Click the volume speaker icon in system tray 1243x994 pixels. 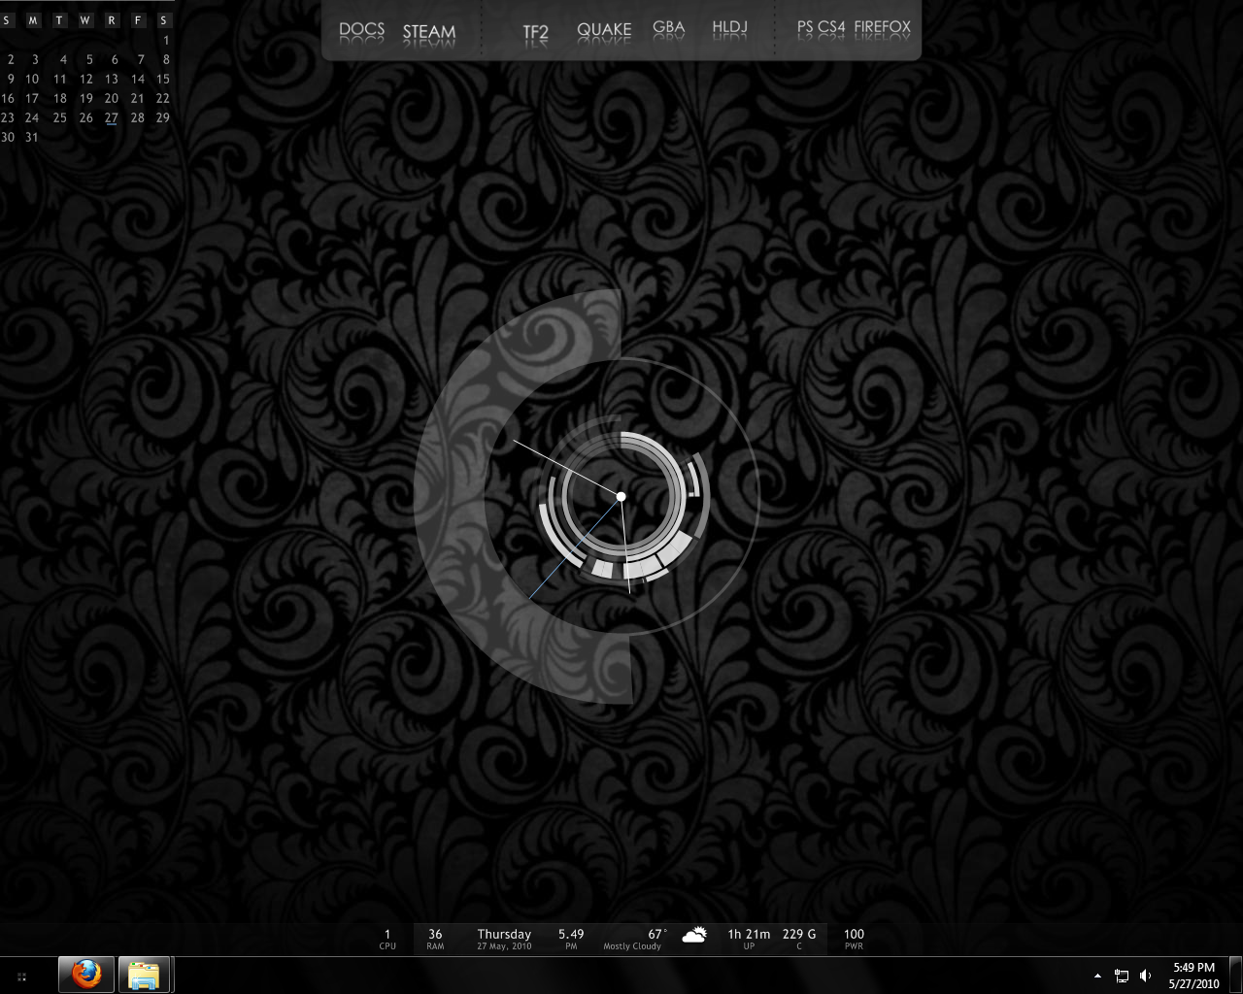[x=1146, y=976]
